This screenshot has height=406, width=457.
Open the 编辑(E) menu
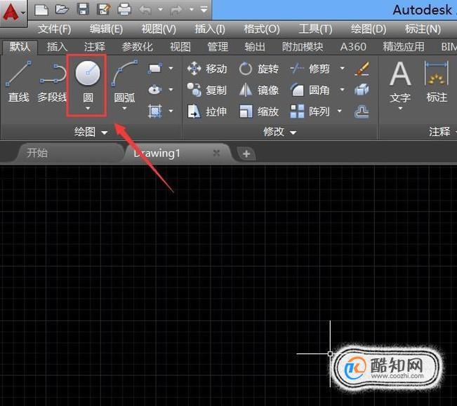pyautogui.click(x=106, y=29)
